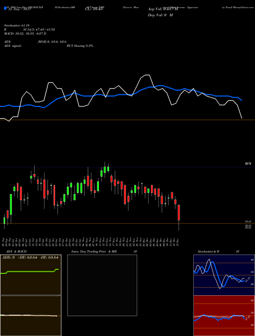The image size is (255, 336).
Task: Click the 'Stochastics & R' panel title
Action: [209, 251]
